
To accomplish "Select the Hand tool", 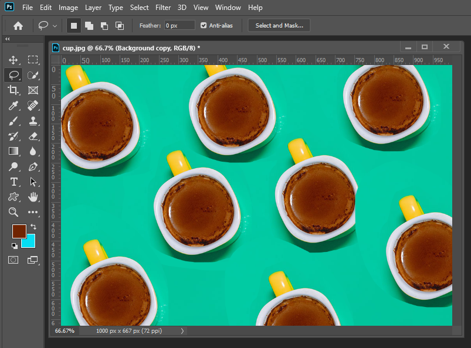I will [x=33, y=197].
